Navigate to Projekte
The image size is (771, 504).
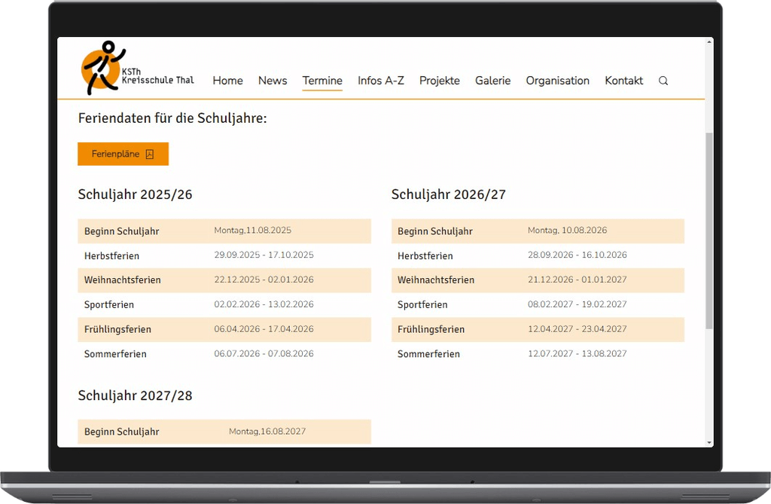coord(440,81)
